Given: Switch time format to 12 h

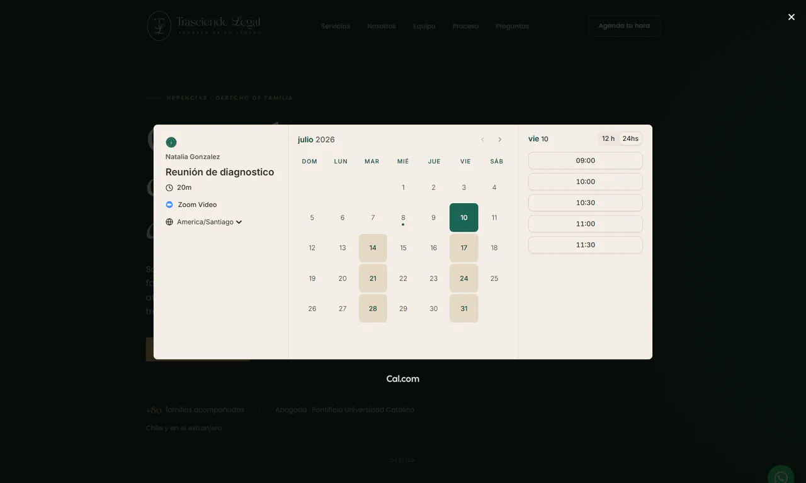Looking at the screenshot, I should 608,138.
